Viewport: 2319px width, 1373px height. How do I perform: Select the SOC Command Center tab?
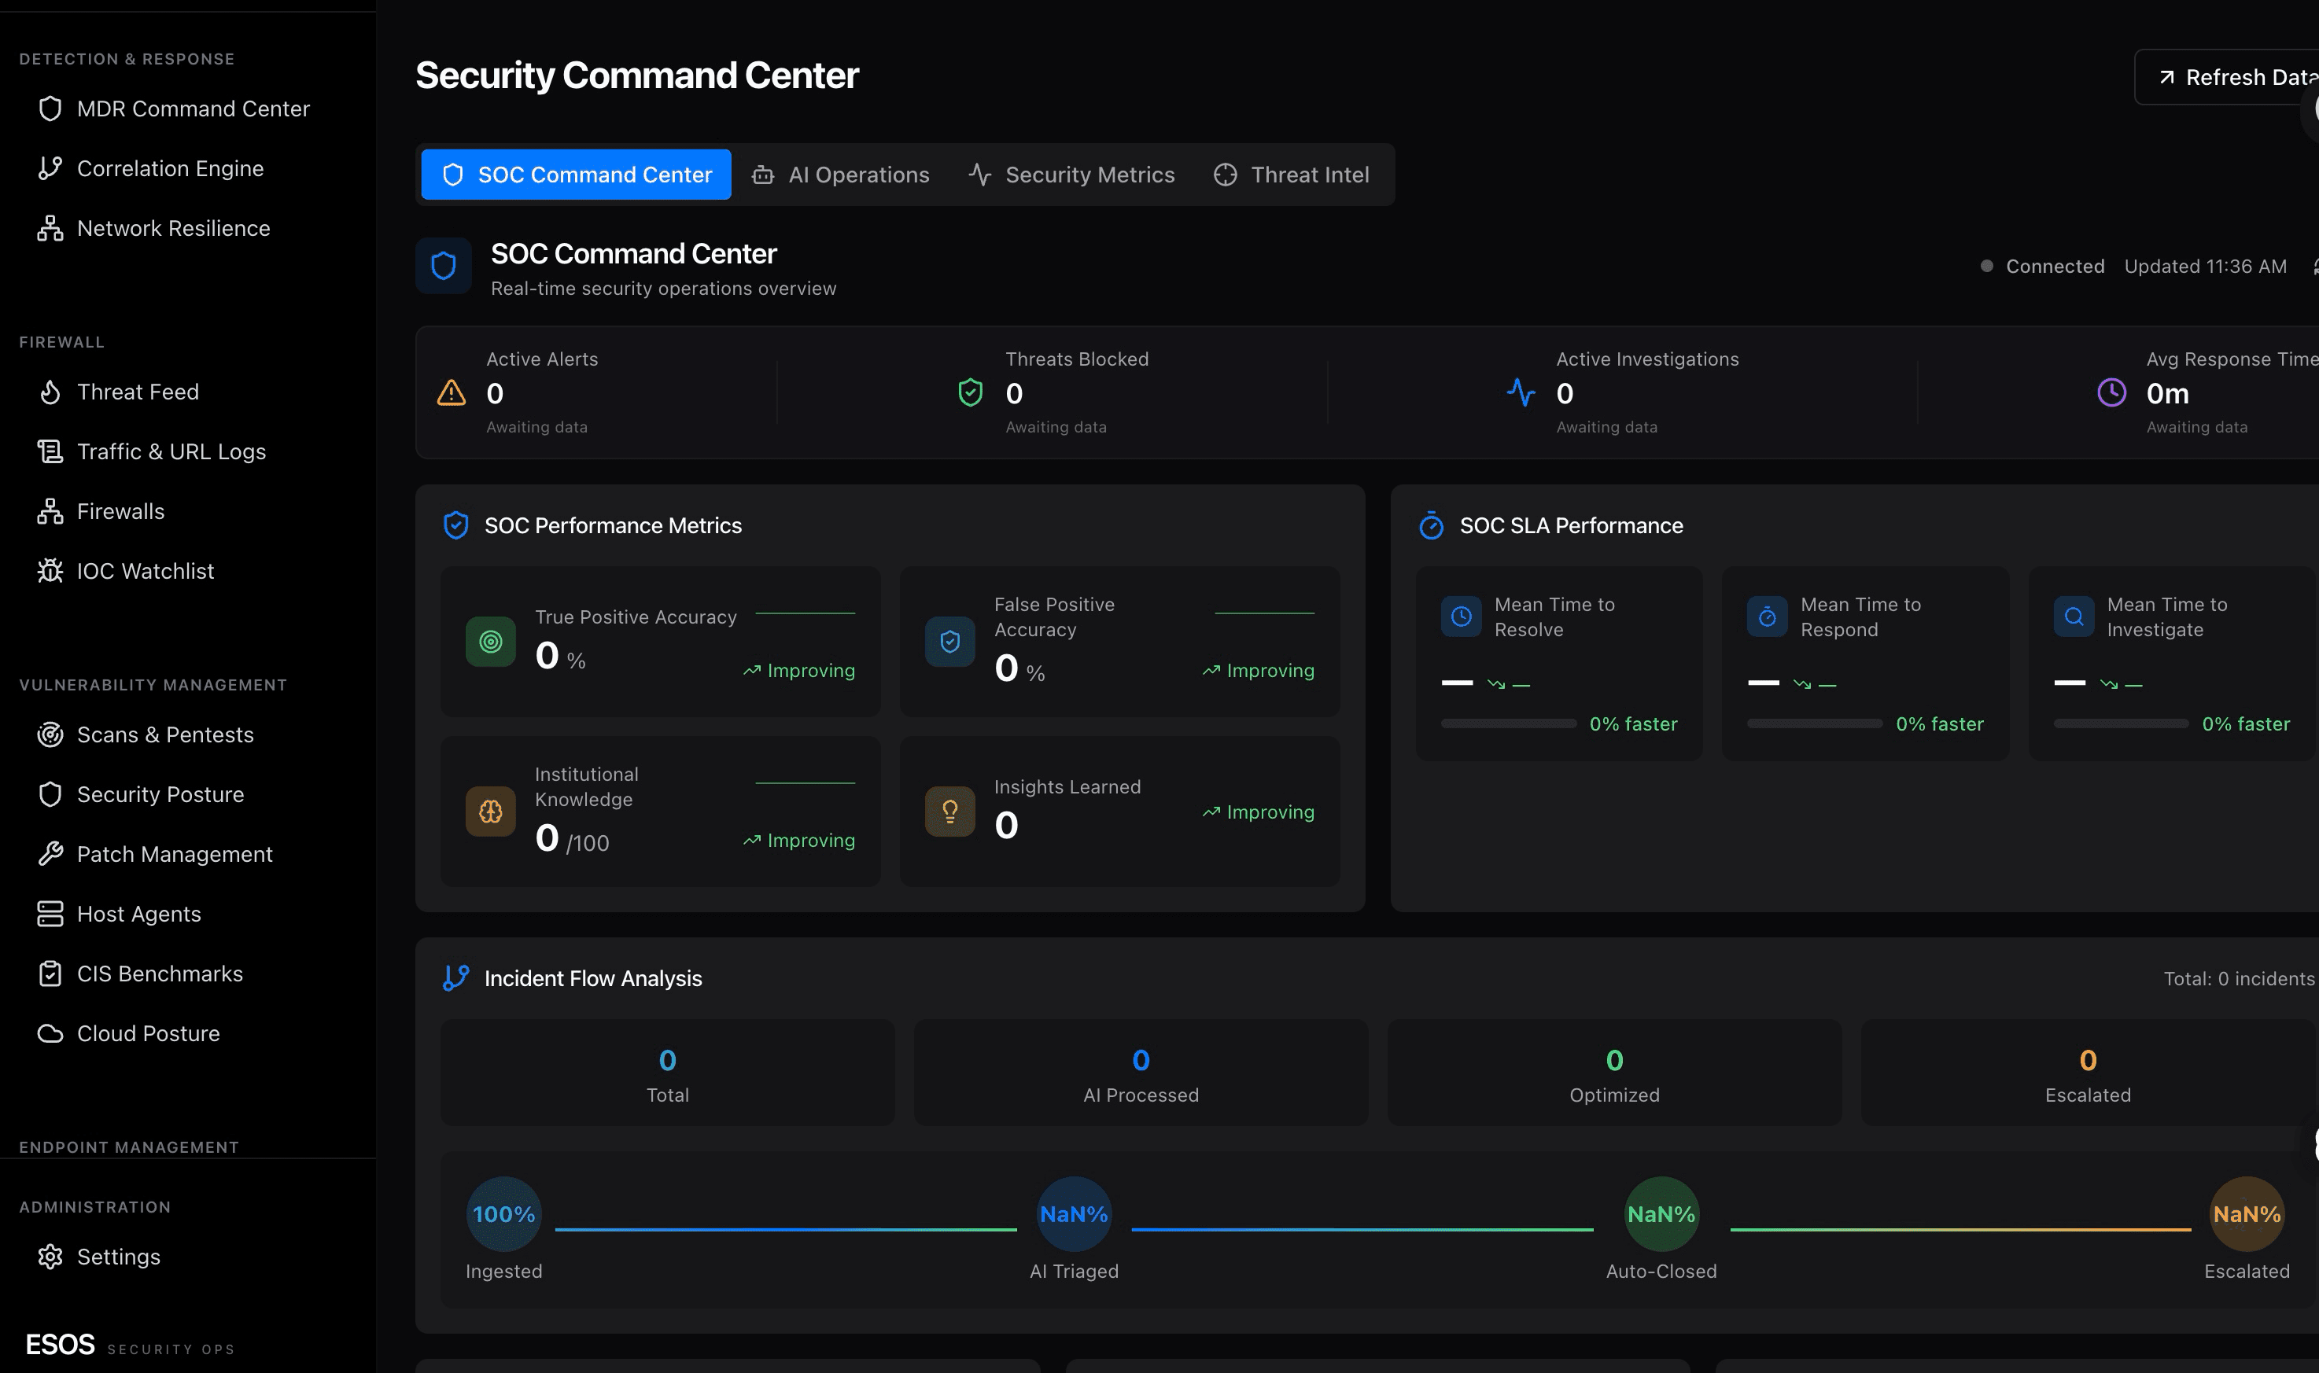click(x=576, y=175)
